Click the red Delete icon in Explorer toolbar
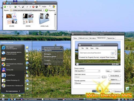Screen dimensions: 134x101 [x=33, y=7]
